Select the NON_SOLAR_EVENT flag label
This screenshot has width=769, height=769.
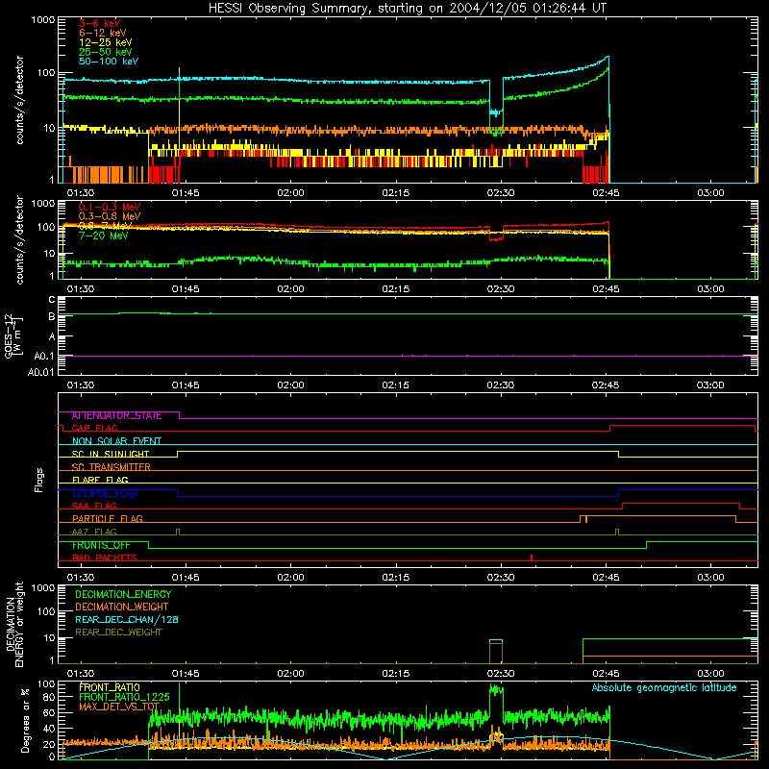pyautogui.click(x=116, y=441)
